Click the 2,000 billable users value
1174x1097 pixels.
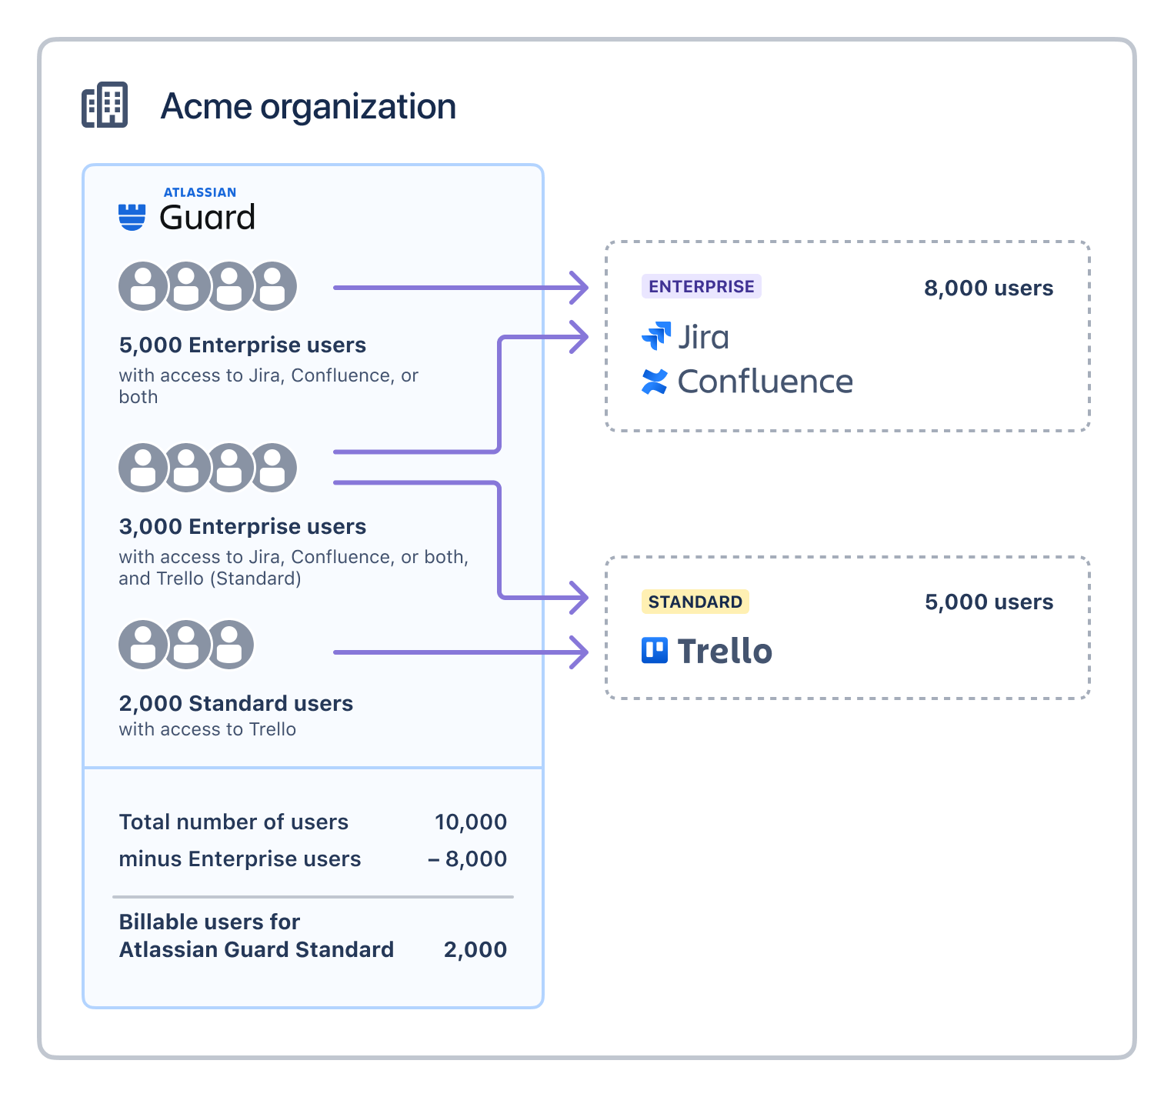pos(475,949)
